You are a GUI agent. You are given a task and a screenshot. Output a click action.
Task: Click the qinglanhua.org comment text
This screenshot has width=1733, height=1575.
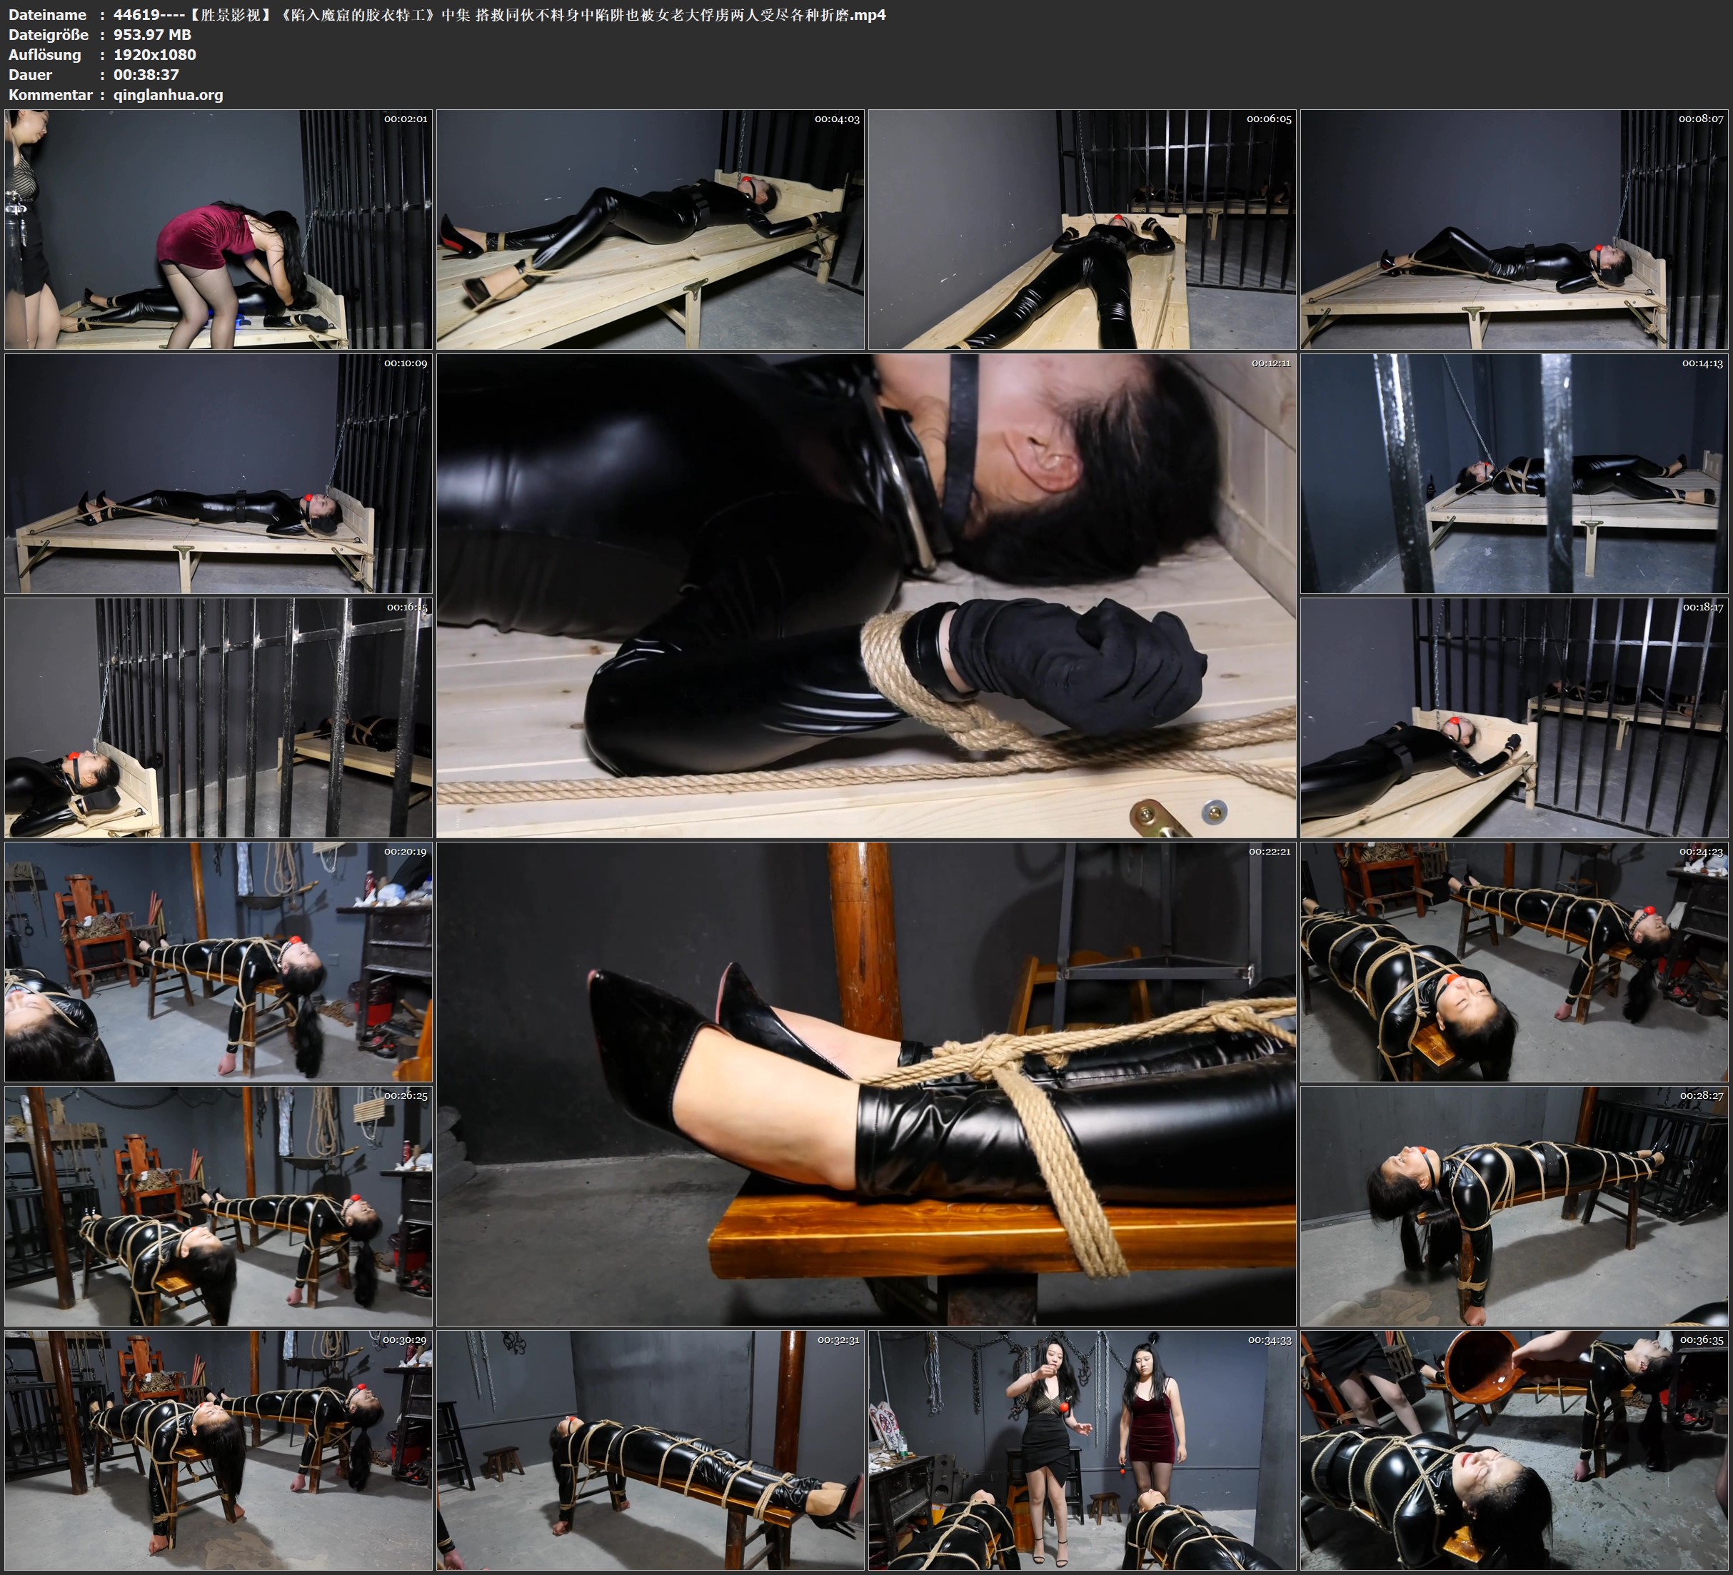coord(168,94)
